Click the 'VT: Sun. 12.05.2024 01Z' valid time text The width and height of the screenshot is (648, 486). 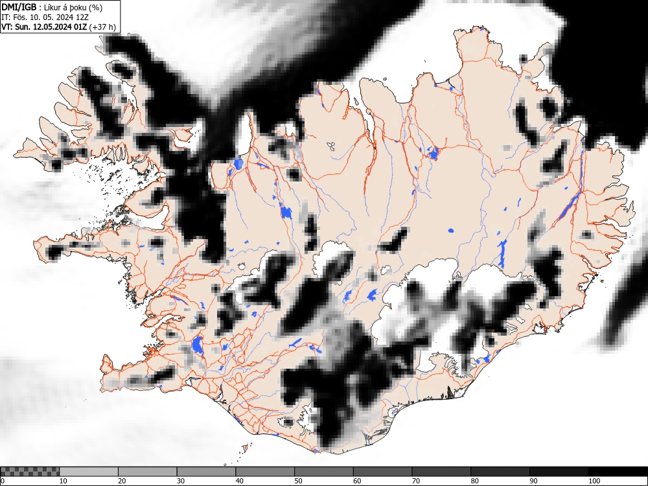click(44, 27)
